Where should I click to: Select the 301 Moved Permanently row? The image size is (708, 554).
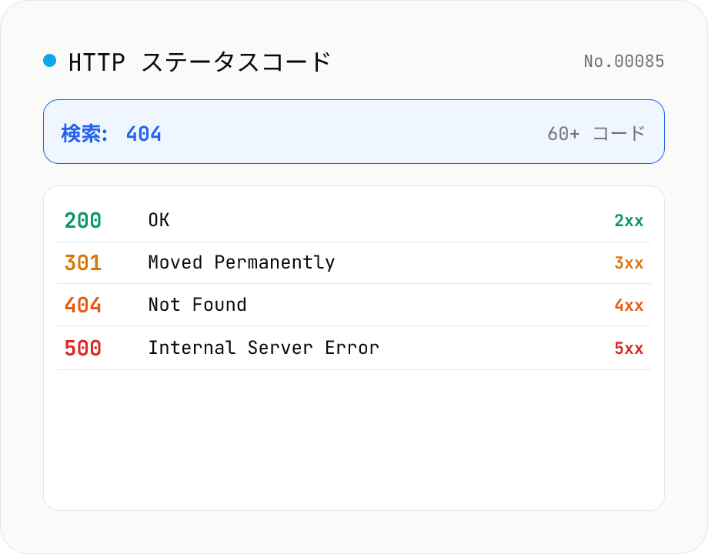click(x=353, y=263)
